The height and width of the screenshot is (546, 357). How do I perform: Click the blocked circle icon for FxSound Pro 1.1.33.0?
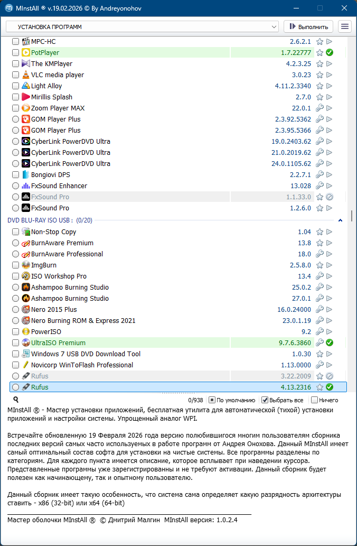329,197
